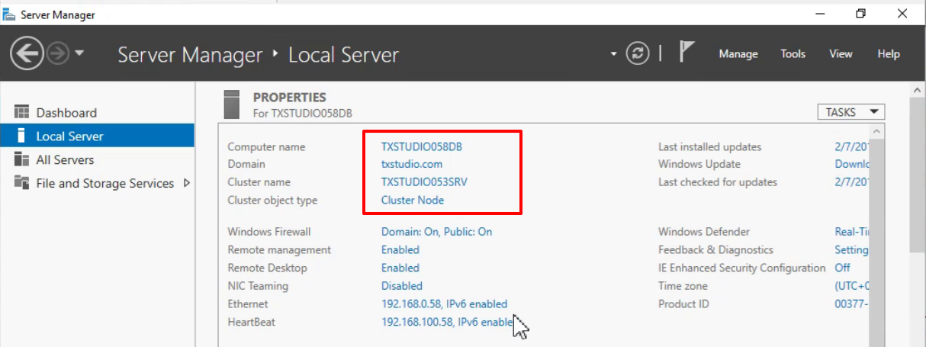This screenshot has width=926, height=347.
Task: Open Windows Firewall Domain: On link
Action: pos(437,232)
